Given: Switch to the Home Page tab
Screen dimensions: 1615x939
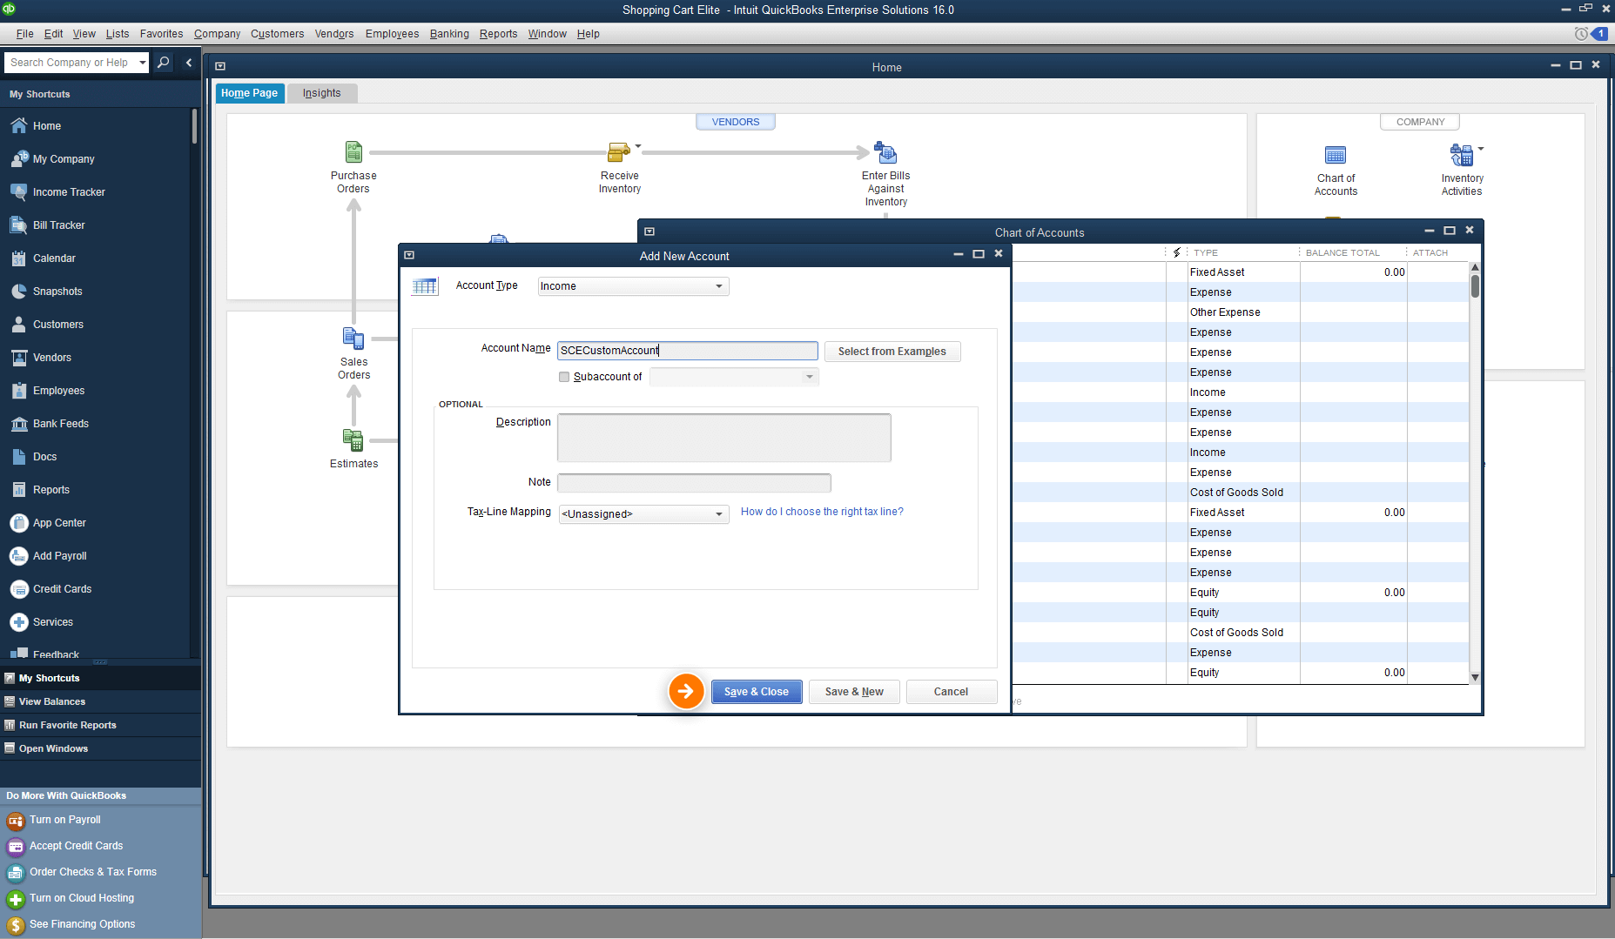Looking at the screenshot, I should tap(249, 93).
